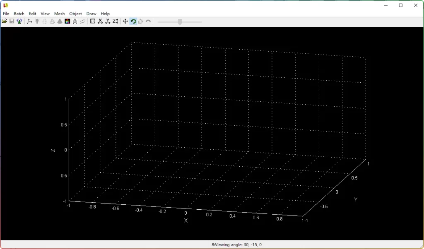Open the colormap selector
Viewport: 424px width, 249px height.
[67, 21]
